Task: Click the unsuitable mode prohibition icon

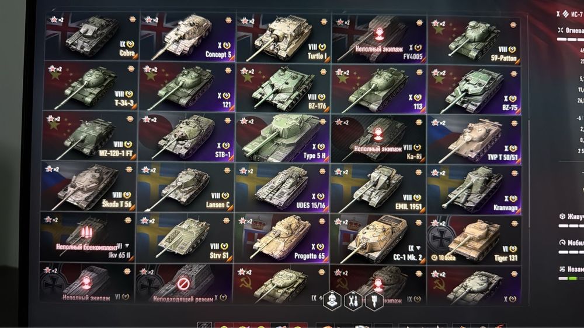Action: tap(183, 284)
